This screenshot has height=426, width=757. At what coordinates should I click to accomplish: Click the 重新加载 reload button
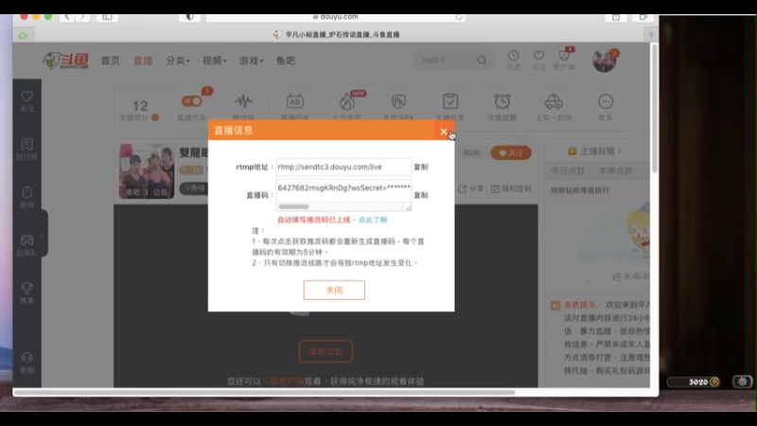click(x=326, y=351)
